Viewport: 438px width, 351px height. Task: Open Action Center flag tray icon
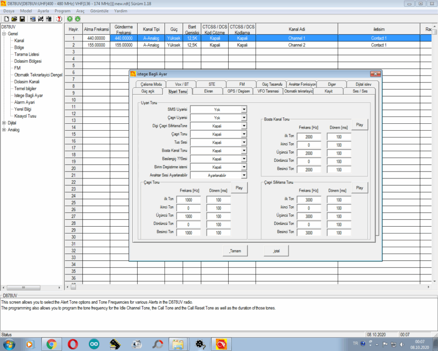[x=385, y=344]
